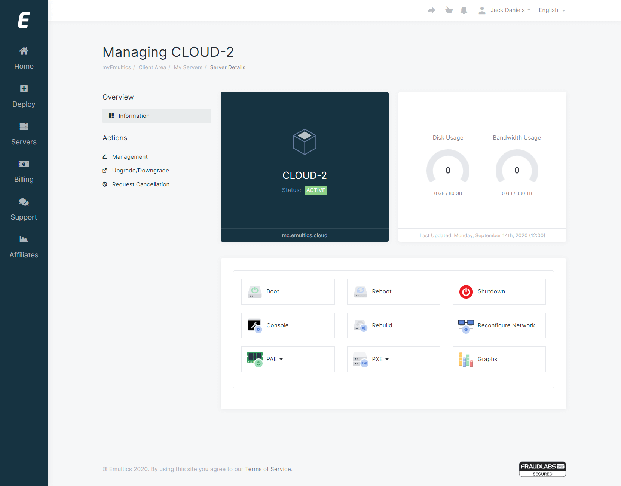621x486 pixels.
Task: Click the Reconfigure Network computers icon
Action: (466, 325)
